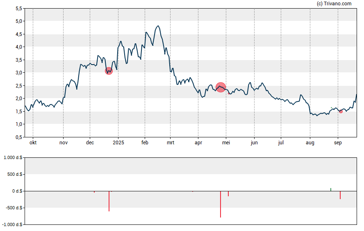The width and height of the screenshot is (364, 231).
Task: Click the '4,5' price axis label
Action: [19, 34]
